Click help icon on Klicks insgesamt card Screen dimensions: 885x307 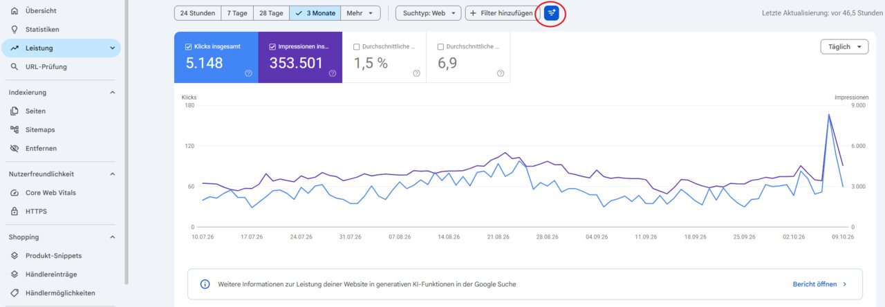click(x=248, y=73)
